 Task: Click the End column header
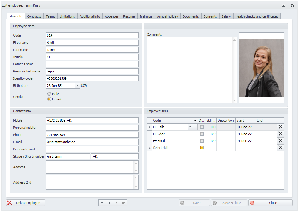pos(266,120)
